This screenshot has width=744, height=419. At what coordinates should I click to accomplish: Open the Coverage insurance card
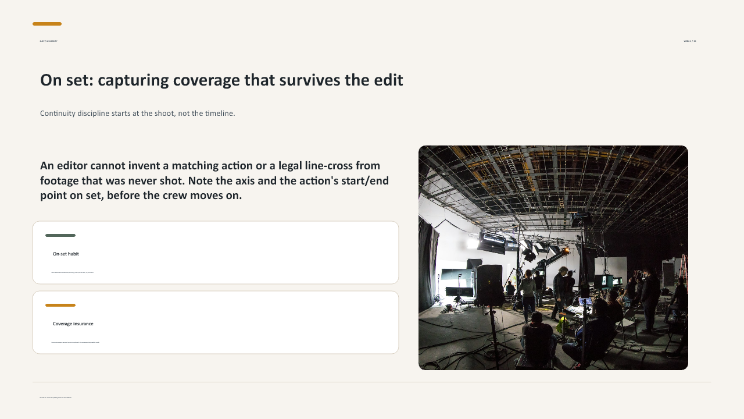[216, 322]
